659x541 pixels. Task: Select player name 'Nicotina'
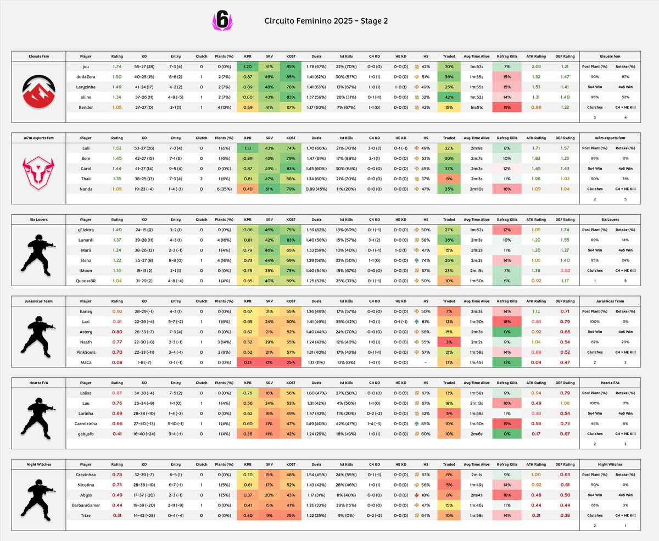pos(85,486)
